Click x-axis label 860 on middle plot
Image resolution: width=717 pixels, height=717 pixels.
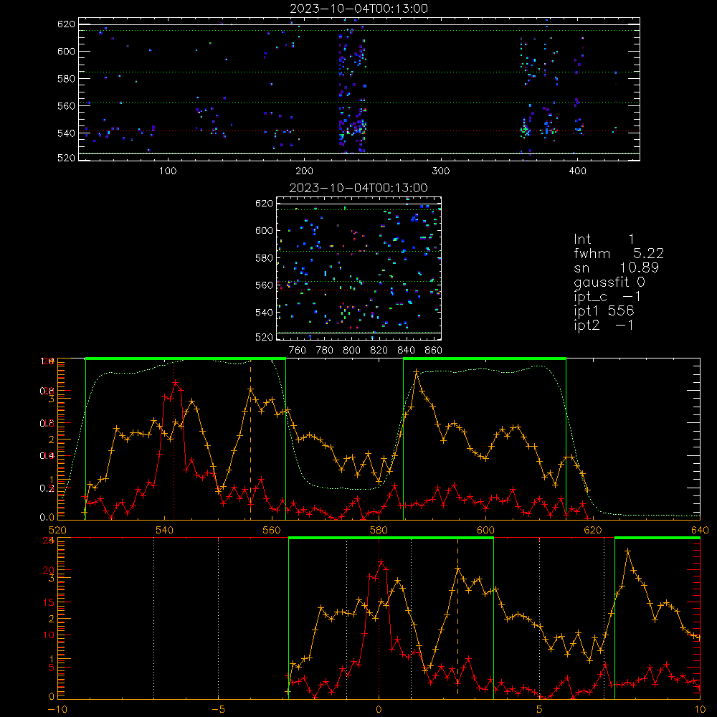click(434, 351)
